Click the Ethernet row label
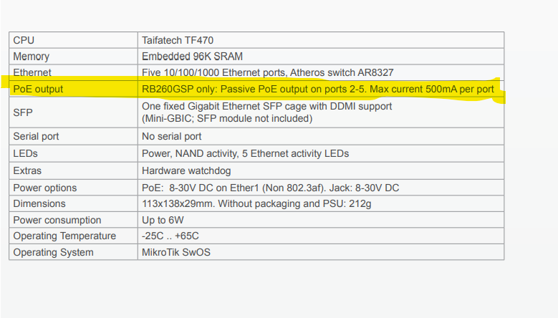558x318 pixels. (x=32, y=72)
